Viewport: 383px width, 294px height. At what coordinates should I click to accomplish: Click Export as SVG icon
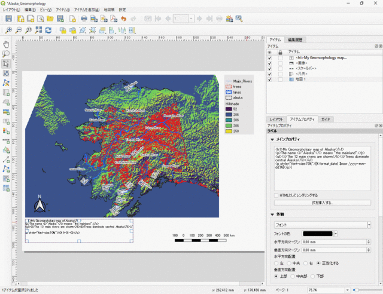(104, 19)
